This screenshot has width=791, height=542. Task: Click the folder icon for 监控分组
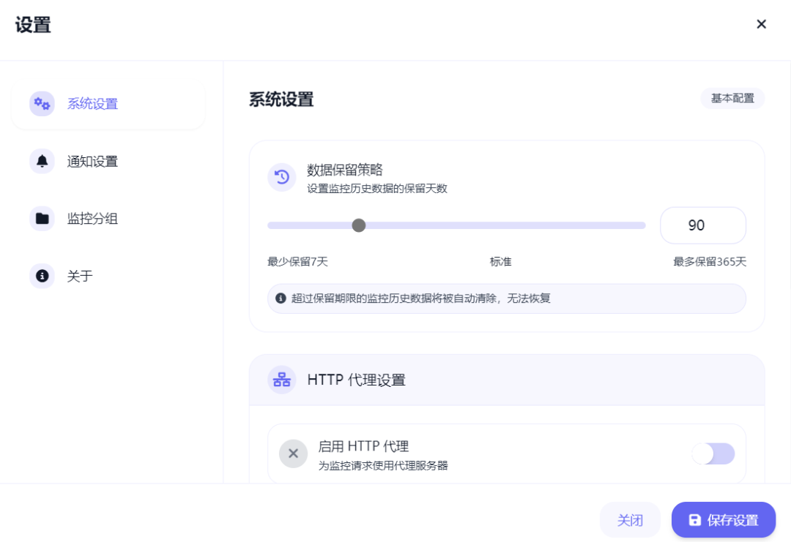pyautogui.click(x=42, y=218)
